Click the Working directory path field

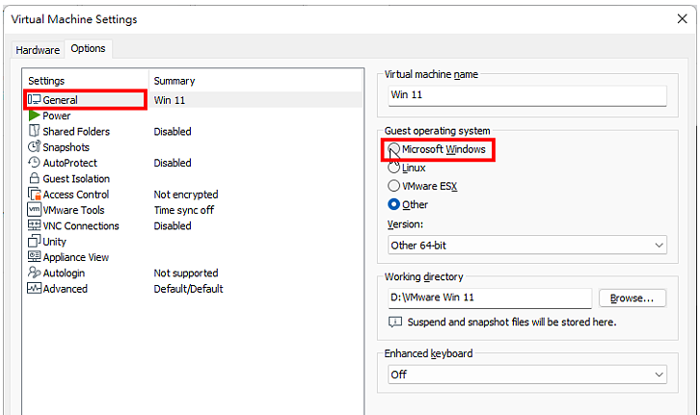point(490,298)
